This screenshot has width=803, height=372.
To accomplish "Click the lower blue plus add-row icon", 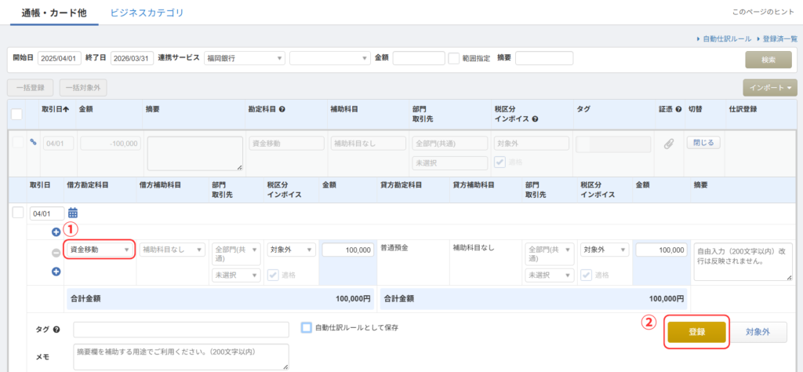I will tap(56, 272).
